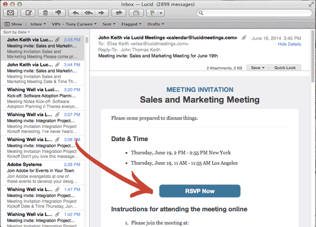Open Wishing Well message from 3:20 PM
Image resolution: width=316 pixels, height=227 pixels.
pos(42,98)
